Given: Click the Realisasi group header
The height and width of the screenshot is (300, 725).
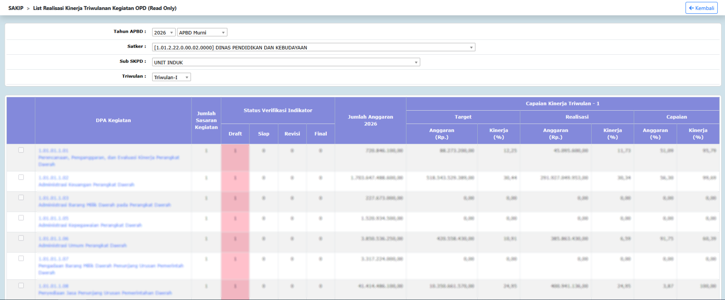Looking at the screenshot, I should click(x=577, y=117).
